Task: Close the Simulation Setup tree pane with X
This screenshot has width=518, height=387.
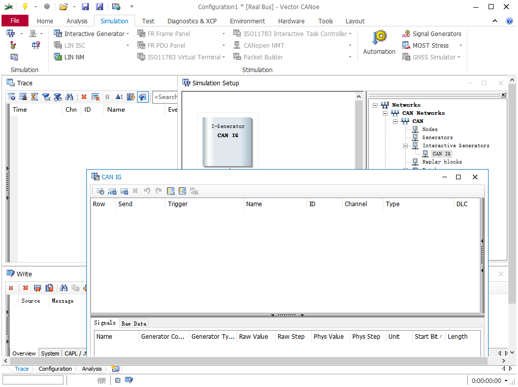Action: click(x=503, y=95)
